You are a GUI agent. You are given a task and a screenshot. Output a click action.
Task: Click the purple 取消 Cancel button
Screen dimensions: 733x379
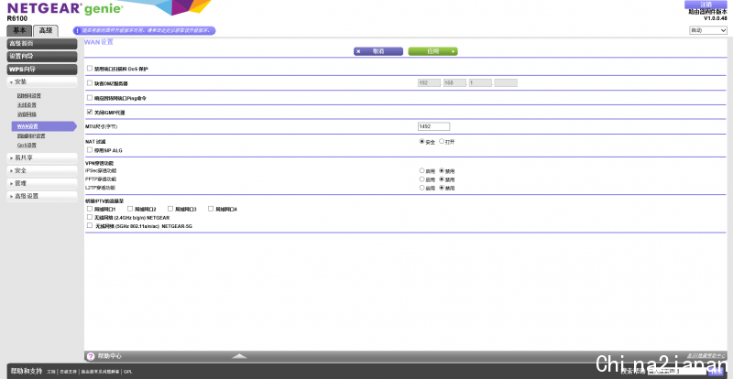coord(378,51)
